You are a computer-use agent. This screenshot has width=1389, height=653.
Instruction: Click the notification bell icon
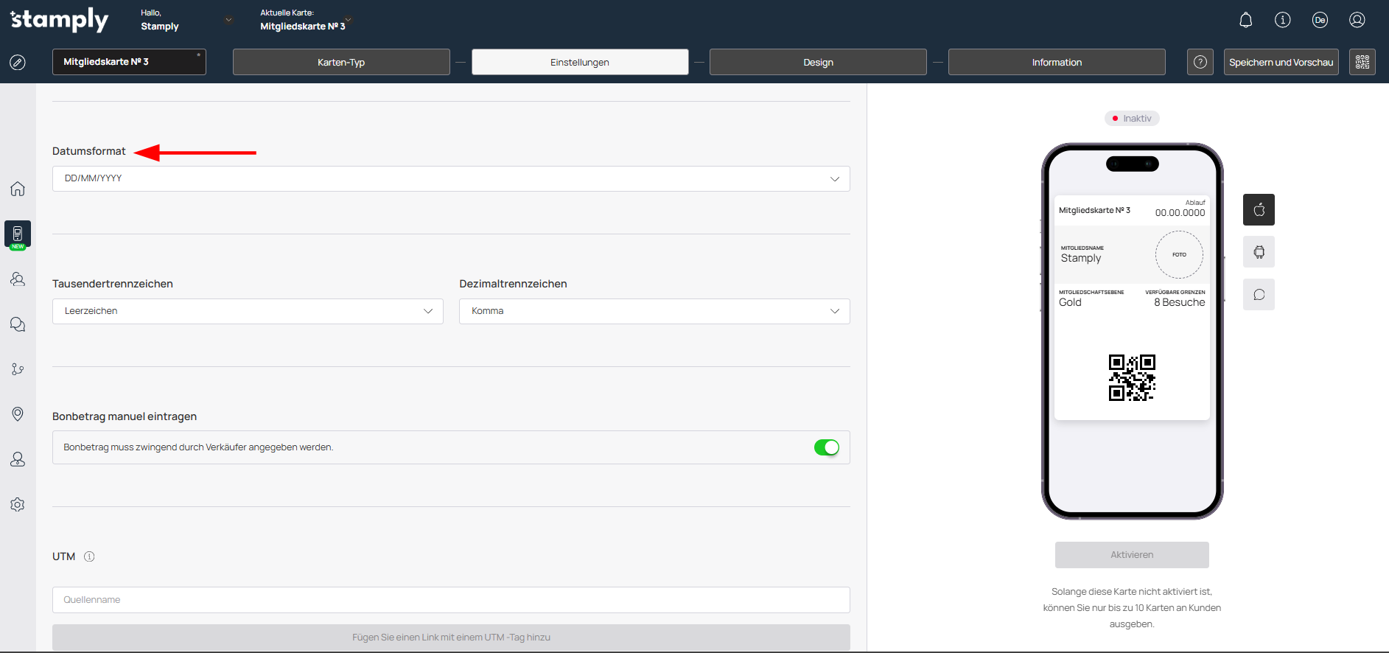point(1245,20)
